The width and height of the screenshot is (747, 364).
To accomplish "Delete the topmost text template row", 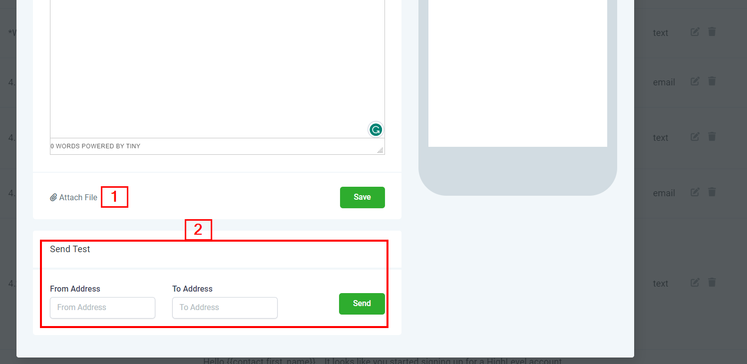I will pos(712,32).
